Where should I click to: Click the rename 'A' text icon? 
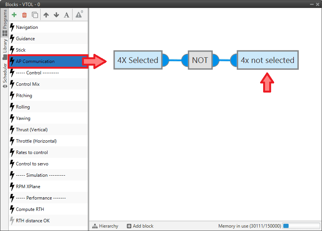pyautogui.click(x=66, y=15)
